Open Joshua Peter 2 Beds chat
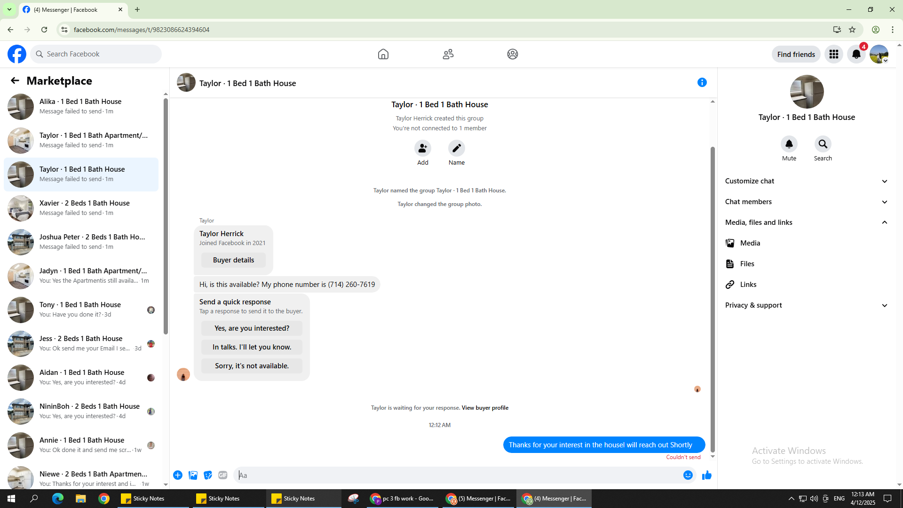This screenshot has height=508, width=903. 81,242
